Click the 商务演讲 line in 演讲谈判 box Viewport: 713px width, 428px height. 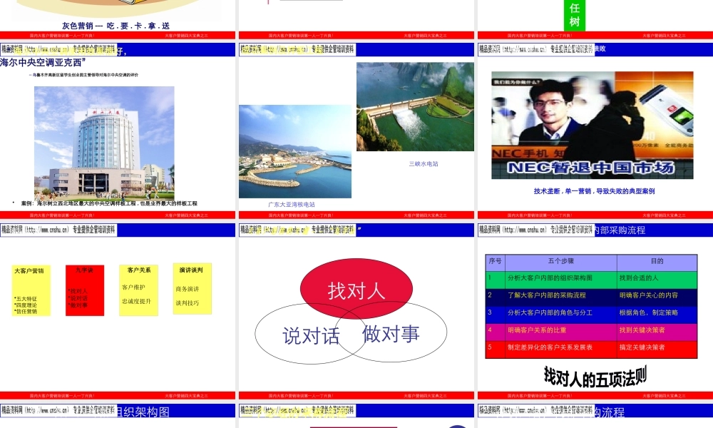188,289
